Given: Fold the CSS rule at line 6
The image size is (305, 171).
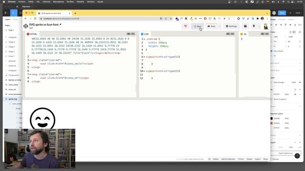Looking at the screenshot, I should click(x=144, y=57).
